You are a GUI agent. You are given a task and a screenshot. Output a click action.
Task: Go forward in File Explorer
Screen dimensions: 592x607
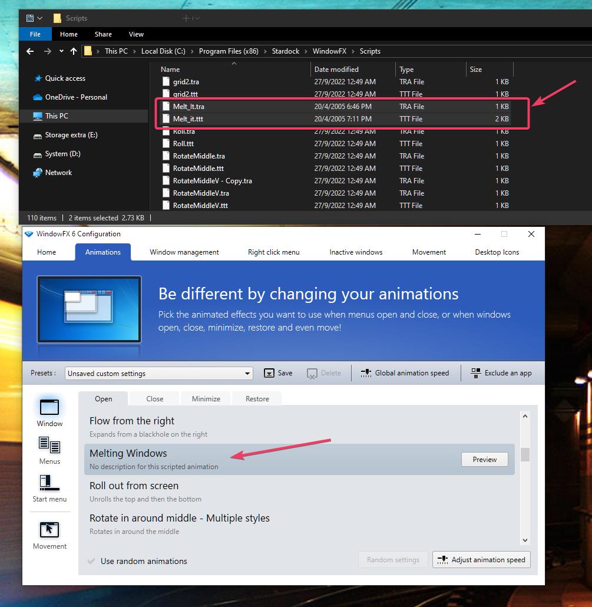click(47, 51)
